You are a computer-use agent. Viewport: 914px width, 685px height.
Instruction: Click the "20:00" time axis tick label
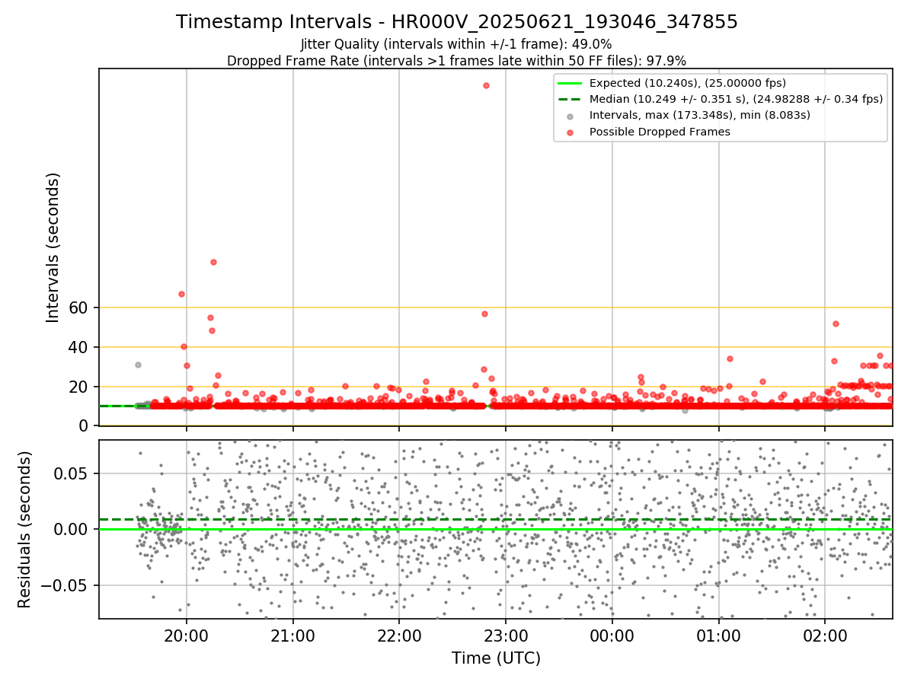[187, 635]
